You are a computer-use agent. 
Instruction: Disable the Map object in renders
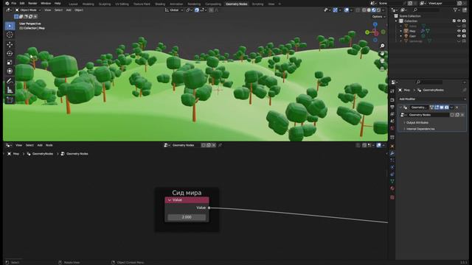click(464, 31)
